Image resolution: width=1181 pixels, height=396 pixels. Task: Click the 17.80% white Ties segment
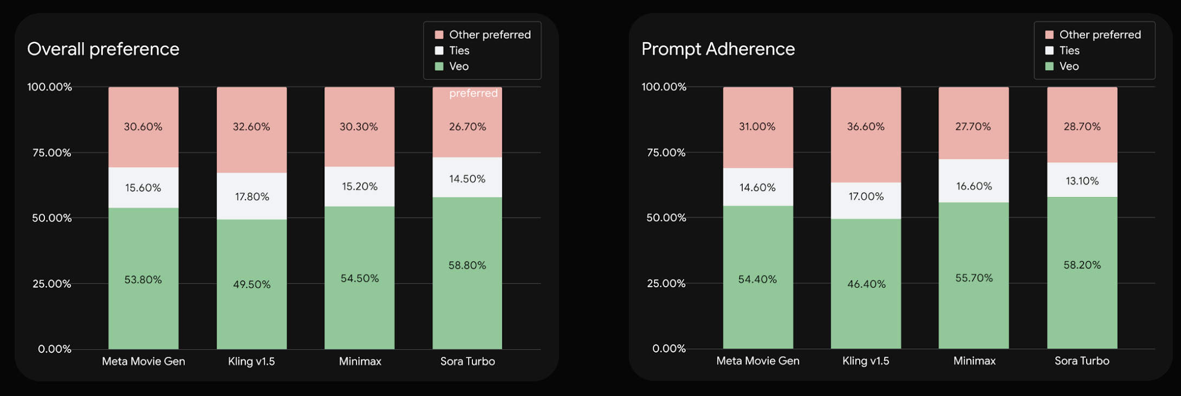251,196
